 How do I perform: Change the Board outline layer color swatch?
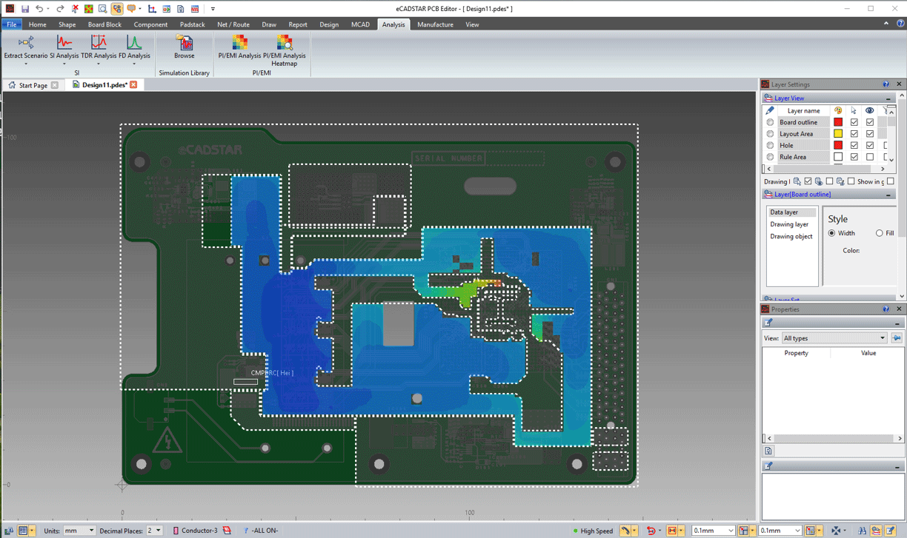838,122
